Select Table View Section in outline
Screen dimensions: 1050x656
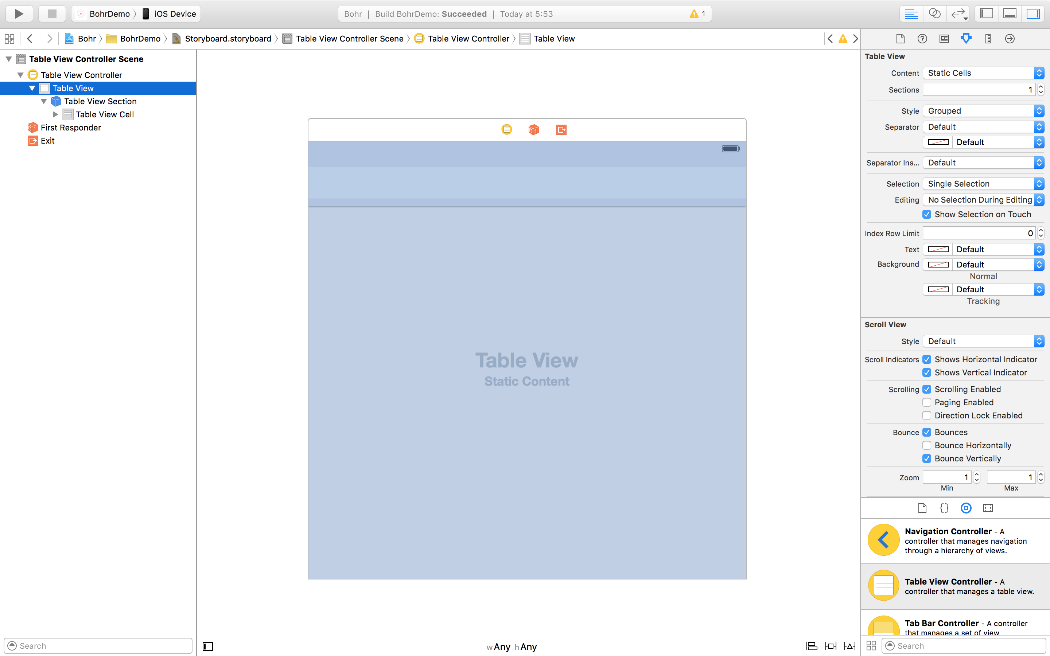pos(100,102)
